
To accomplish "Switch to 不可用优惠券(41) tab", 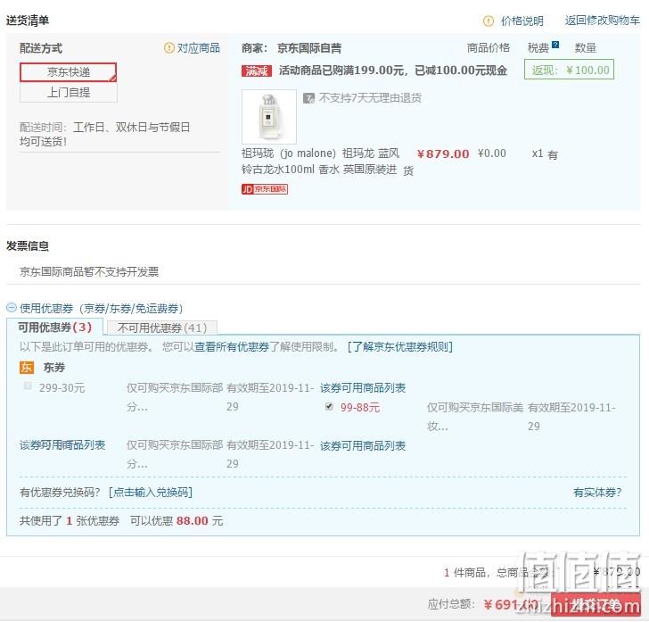I will (x=162, y=328).
